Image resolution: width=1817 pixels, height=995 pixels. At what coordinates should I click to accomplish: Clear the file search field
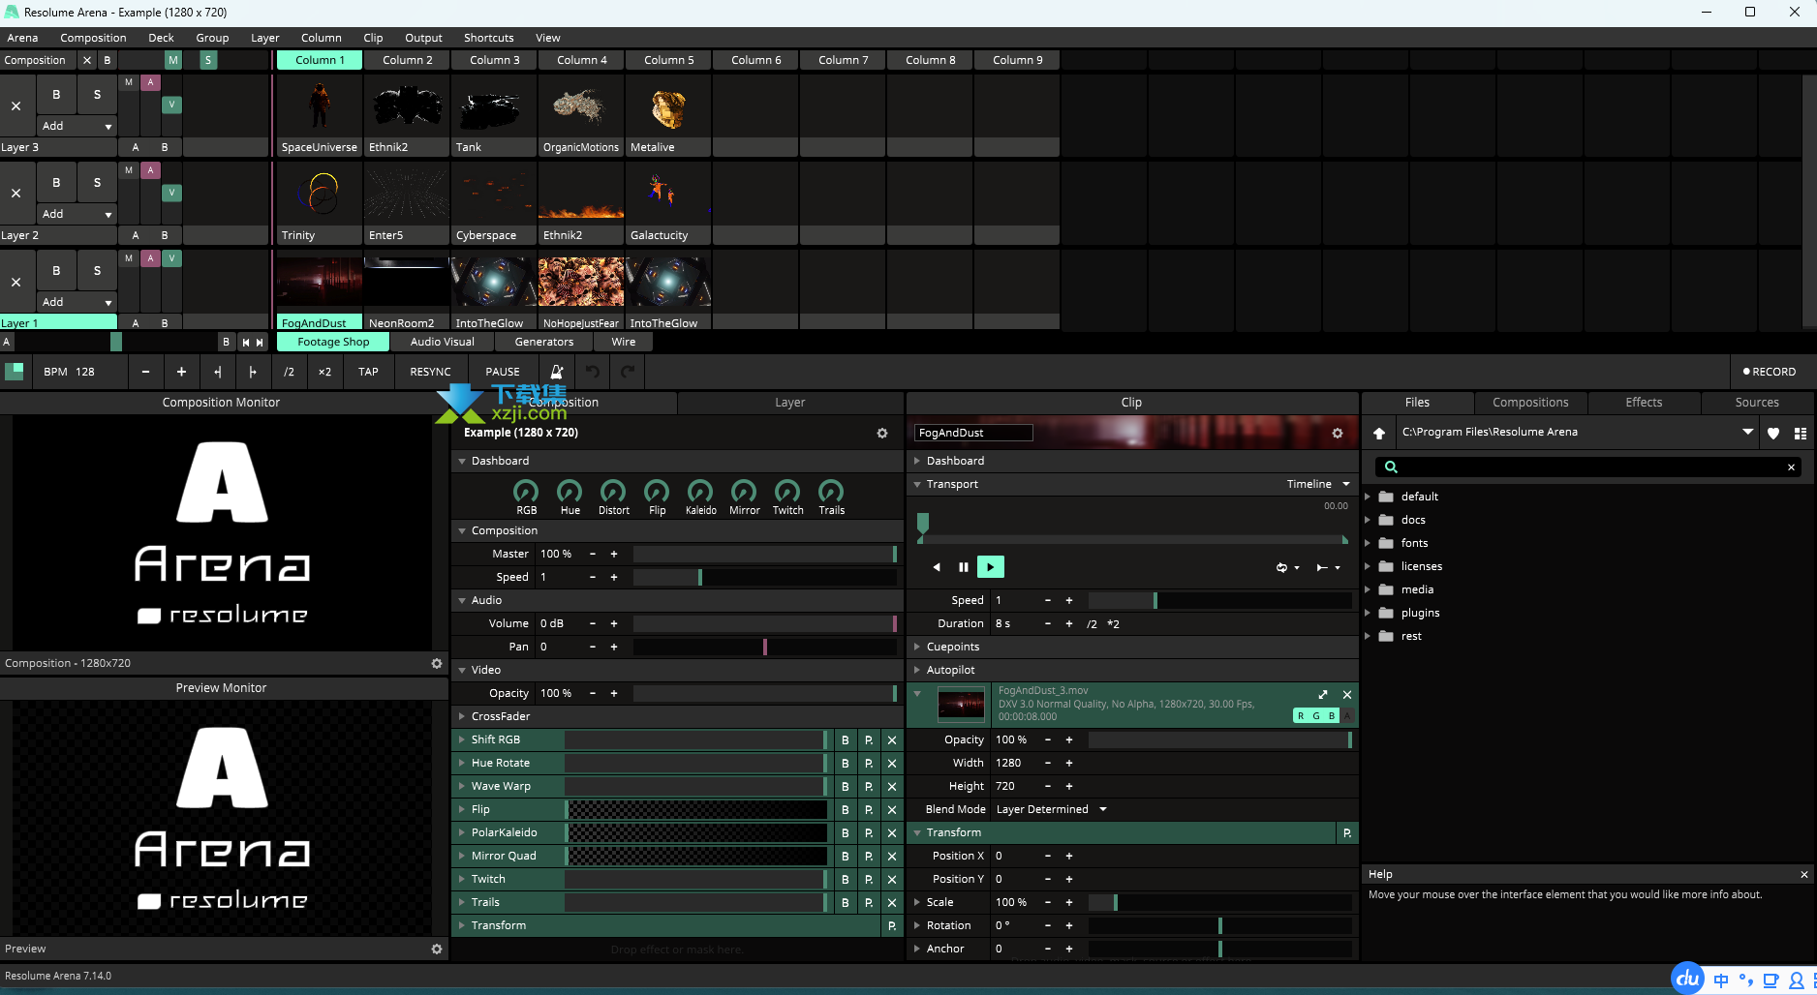[1791, 467]
